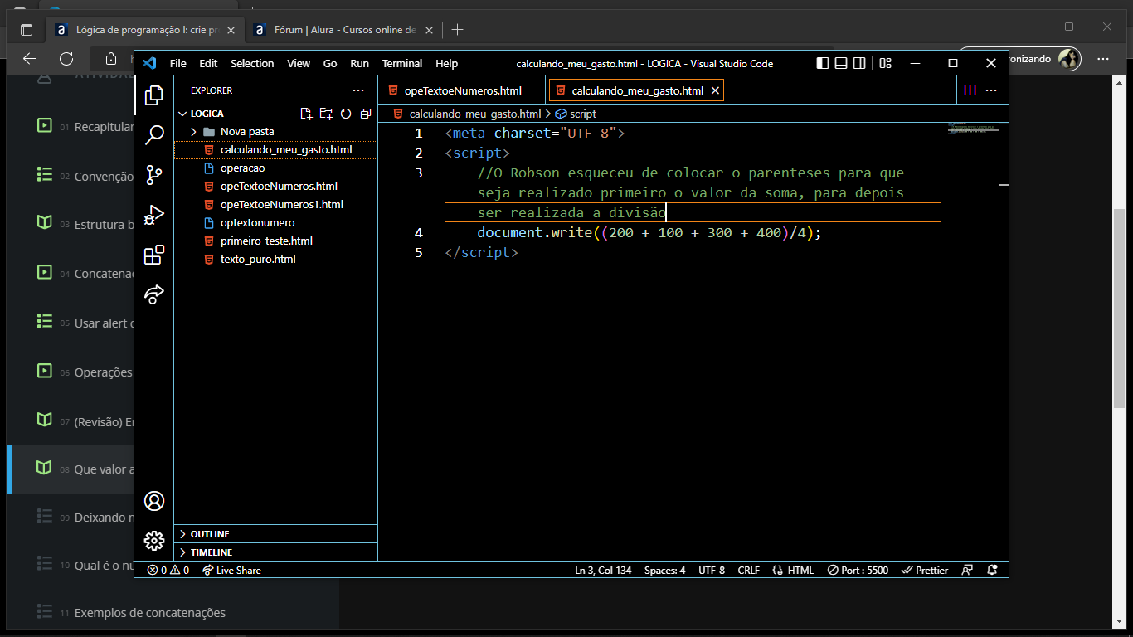Open opeTextoeNumeros1.html in Explorer
Viewport: 1133px width, 637px height.
point(275,205)
